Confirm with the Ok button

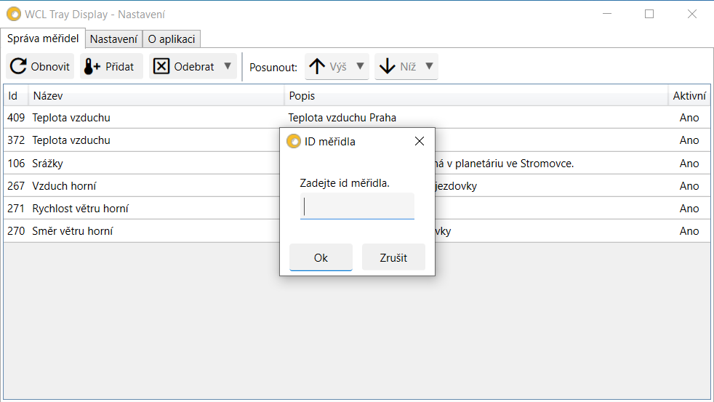point(321,257)
